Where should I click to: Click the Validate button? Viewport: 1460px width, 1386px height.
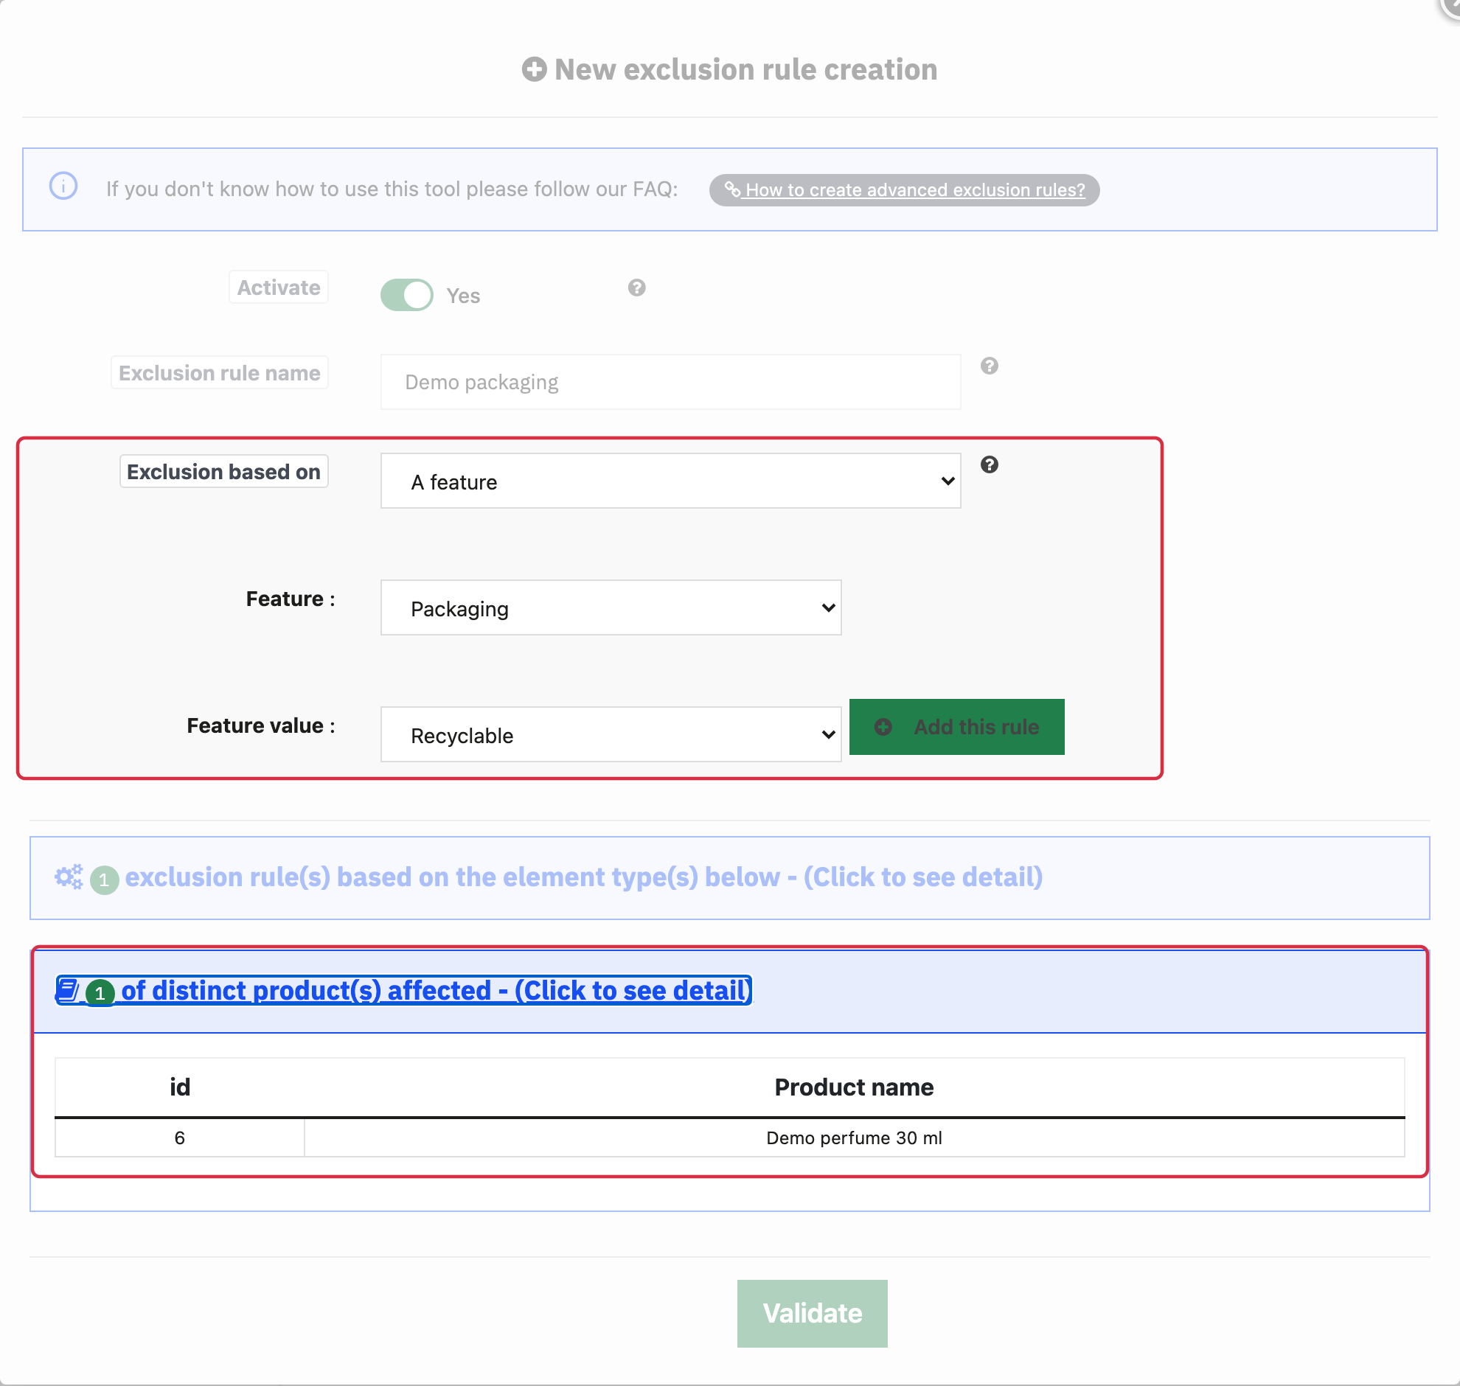click(x=812, y=1314)
